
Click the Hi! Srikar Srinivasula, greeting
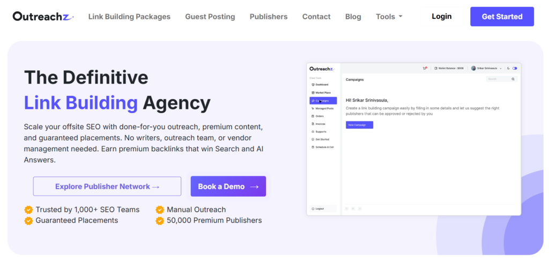(367, 100)
